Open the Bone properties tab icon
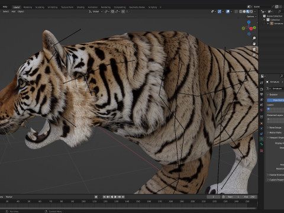The height and width of the screenshot is (213, 284). pos(262,144)
